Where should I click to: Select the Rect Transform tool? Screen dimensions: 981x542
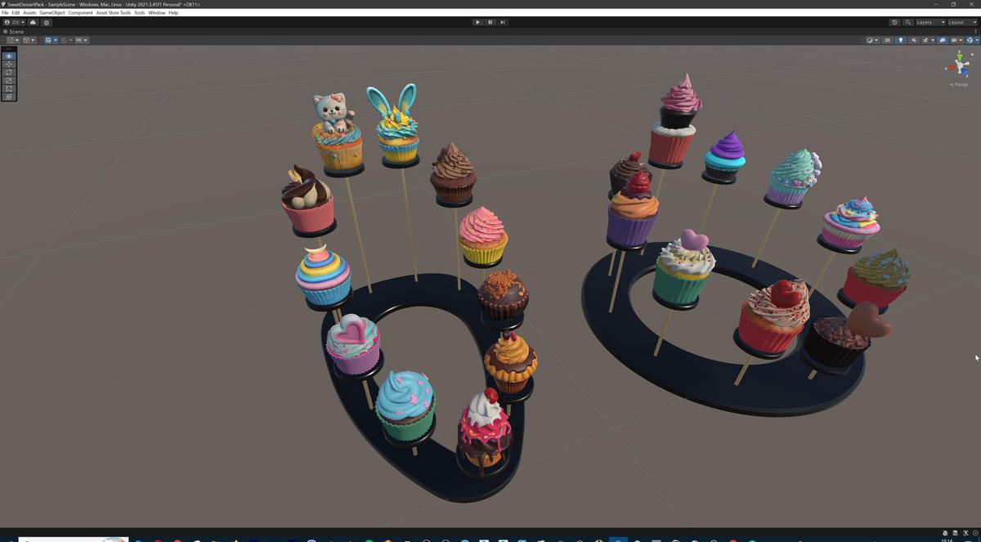tap(8, 88)
